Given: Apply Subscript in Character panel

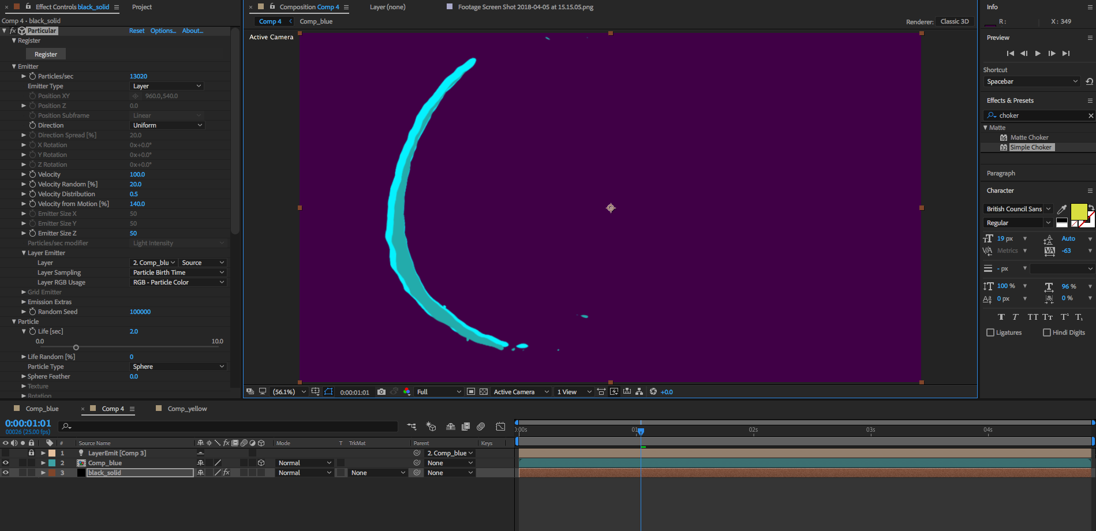Looking at the screenshot, I should [x=1079, y=317].
